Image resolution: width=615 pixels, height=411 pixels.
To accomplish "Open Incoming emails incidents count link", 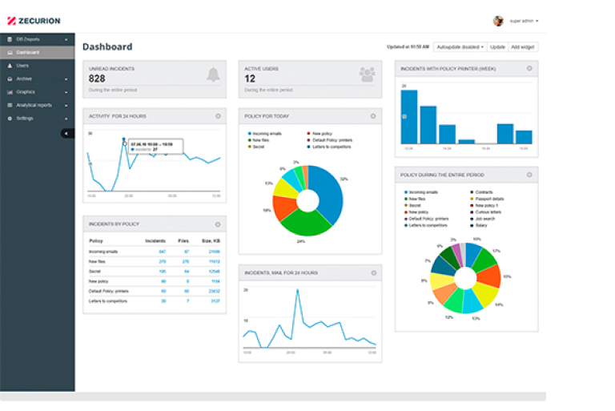I will [163, 252].
